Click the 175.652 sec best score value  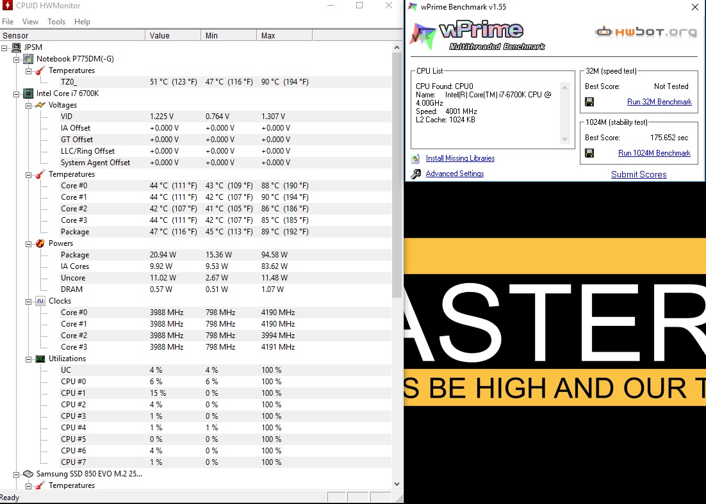point(669,138)
